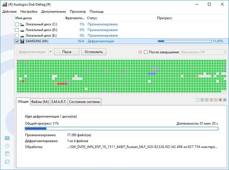Viewport: 229px width, 170px height.
Task: Click the 5% fragmentation value for C:
Action: click(82, 24)
